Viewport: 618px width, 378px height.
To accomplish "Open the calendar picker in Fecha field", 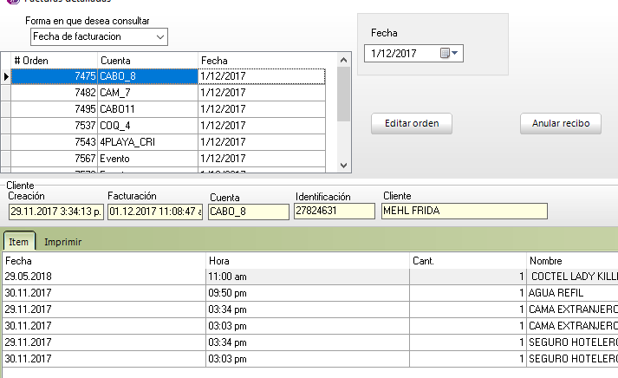I will pos(450,54).
